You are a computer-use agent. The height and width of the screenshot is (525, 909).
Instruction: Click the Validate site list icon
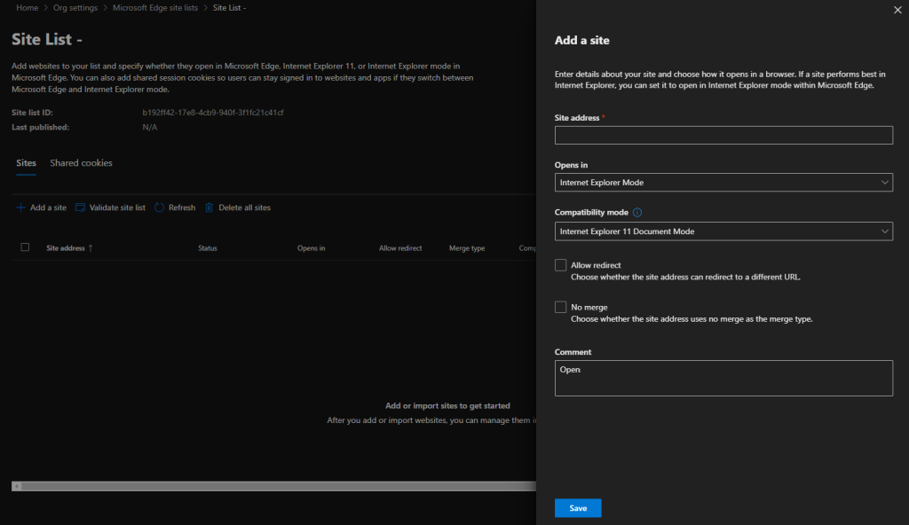[x=80, y=208]
